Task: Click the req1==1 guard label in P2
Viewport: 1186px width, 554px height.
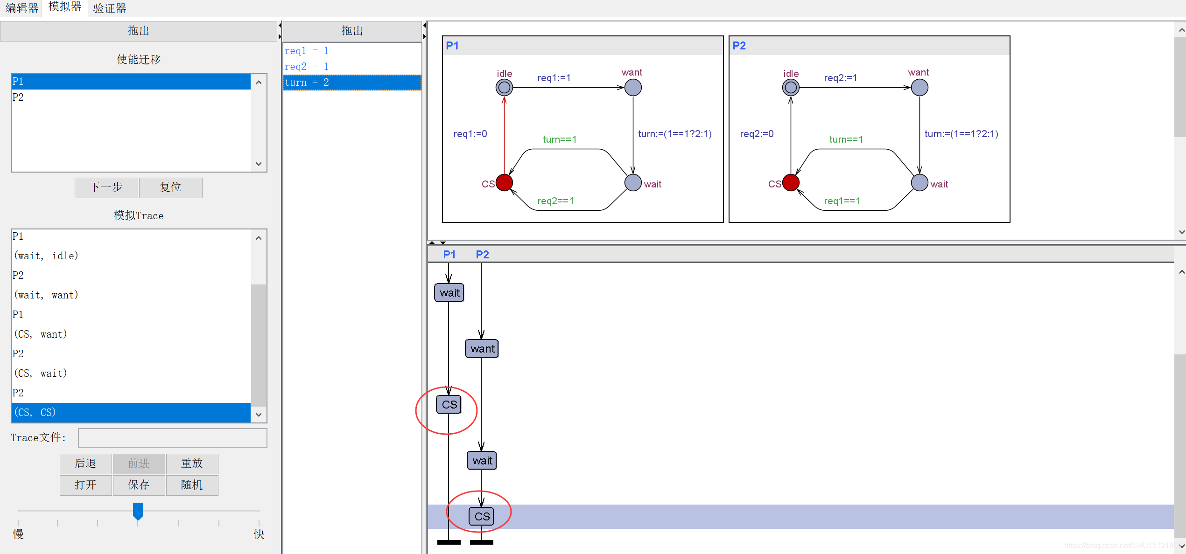Action: point(842,201)
